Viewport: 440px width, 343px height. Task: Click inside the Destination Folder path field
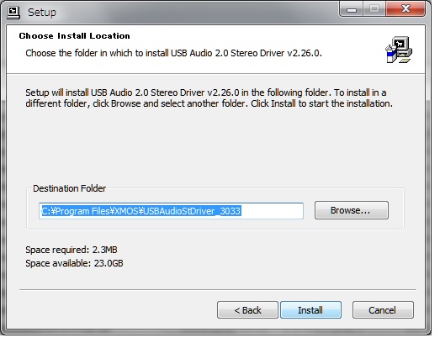(x=171, y=211)
